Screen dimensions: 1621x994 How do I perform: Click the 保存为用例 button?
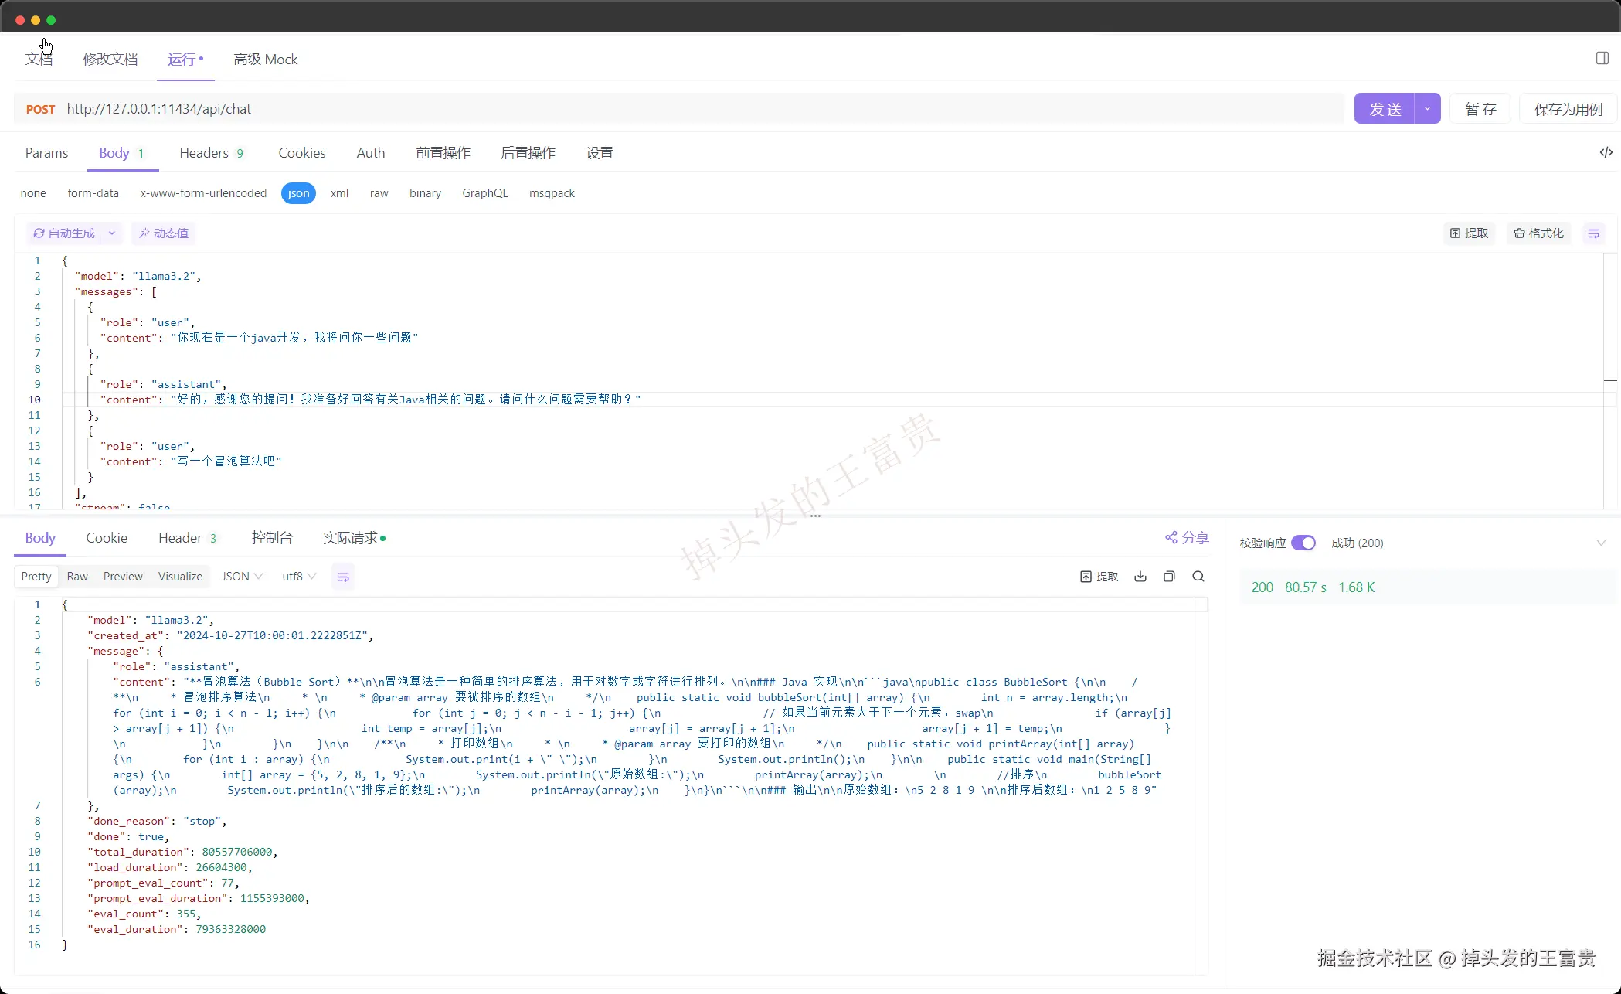pyautogui.click(x=1568, y=109)
